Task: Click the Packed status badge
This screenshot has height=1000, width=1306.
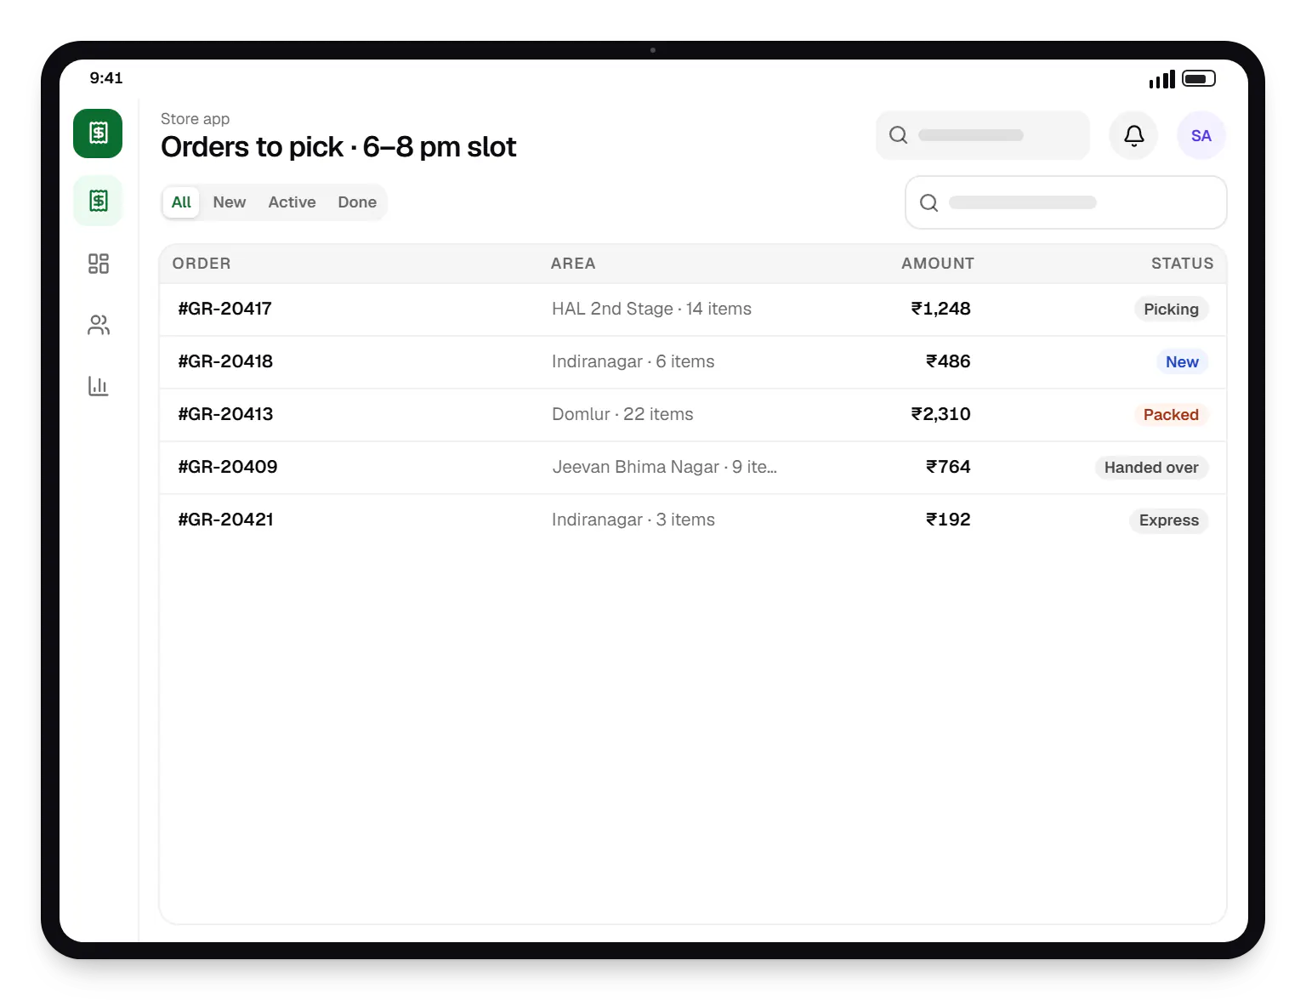Action: click(x=1171, y=415)
